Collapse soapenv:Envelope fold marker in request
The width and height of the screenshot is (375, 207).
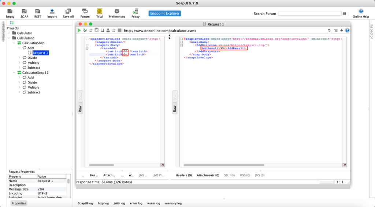click(x=87, y=39)
